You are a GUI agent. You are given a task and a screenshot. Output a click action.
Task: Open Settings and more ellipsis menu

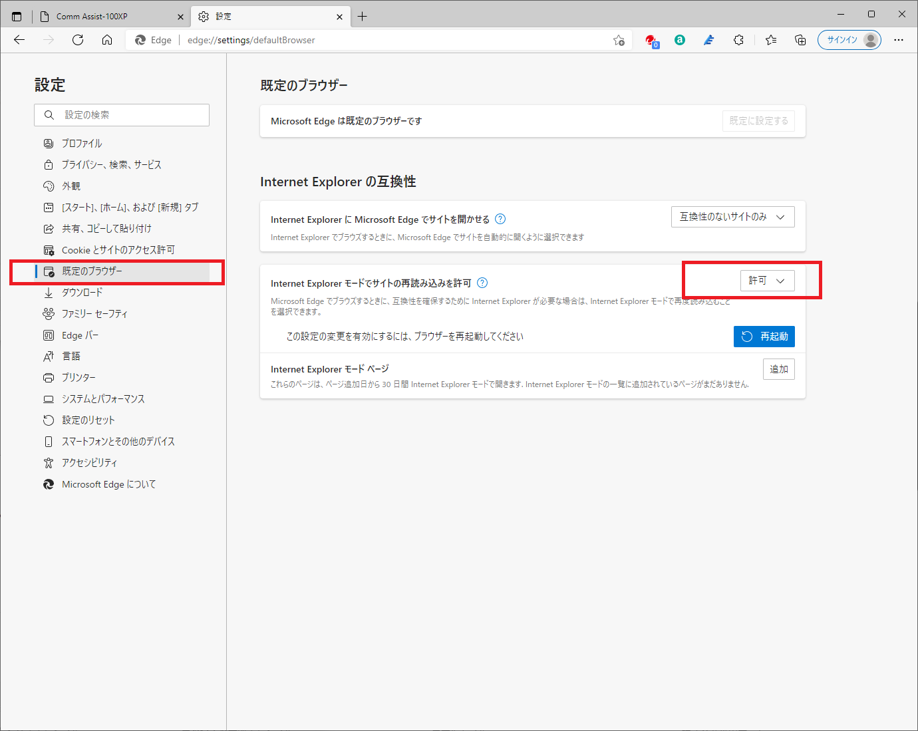click(x=899, y=40)
